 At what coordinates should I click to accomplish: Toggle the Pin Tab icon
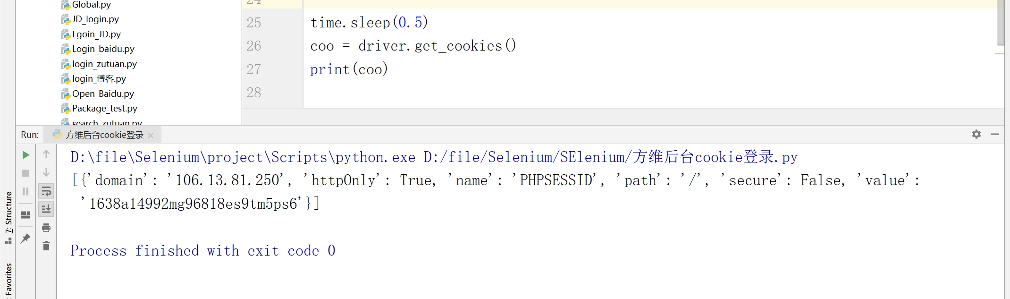[25, 239]
